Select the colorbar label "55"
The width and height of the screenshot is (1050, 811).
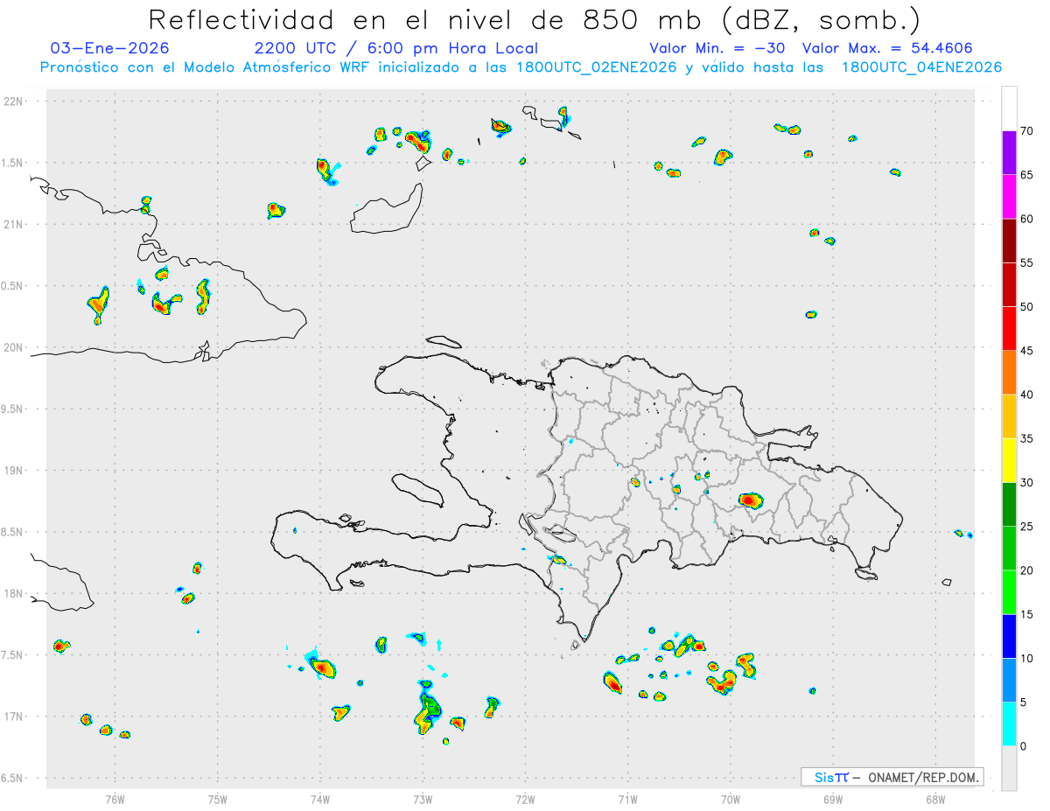[x=1027, y=262]
